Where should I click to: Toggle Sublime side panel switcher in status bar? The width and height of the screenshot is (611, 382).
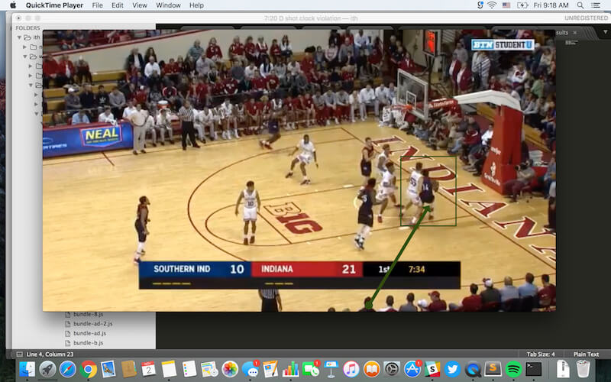point(19,354)
